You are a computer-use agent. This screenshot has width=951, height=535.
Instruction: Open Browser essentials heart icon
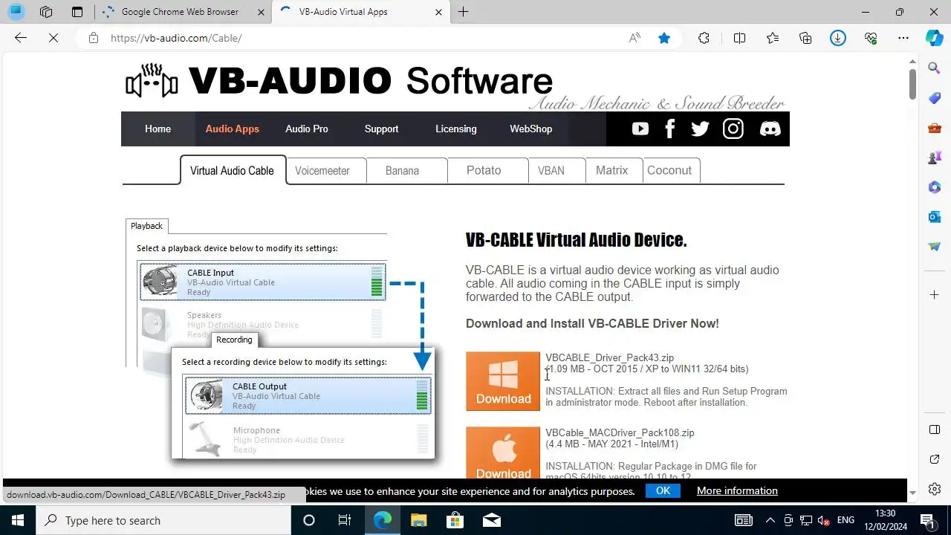(871, 38)
